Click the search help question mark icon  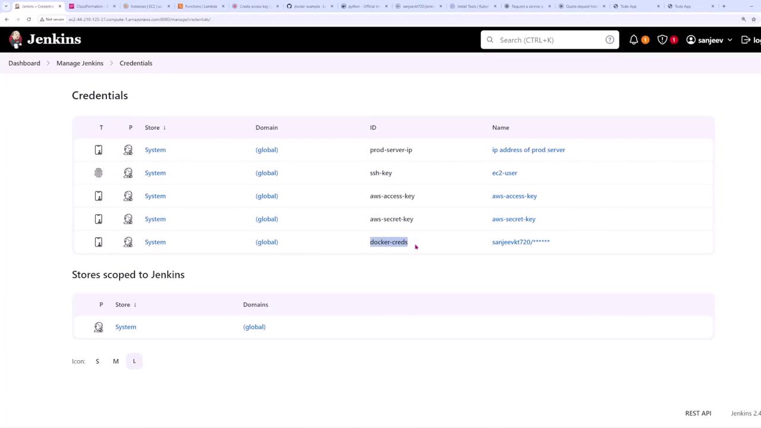point(609,40)
